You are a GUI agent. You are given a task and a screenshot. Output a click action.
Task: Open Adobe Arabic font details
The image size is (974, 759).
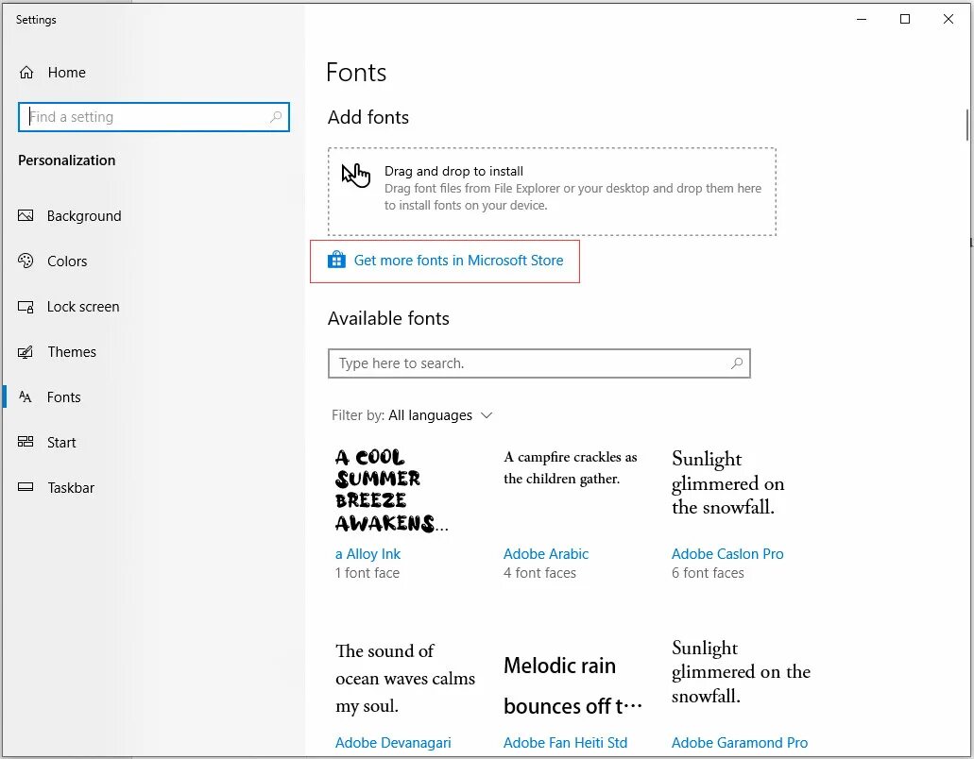pyautogui.click(x=546, y=553)
